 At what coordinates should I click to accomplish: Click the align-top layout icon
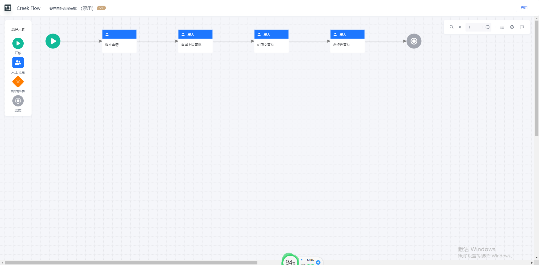(522, 27)
